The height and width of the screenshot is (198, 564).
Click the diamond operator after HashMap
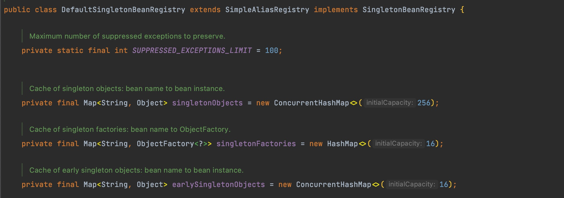pyautogui.click(x=362, y=144)
